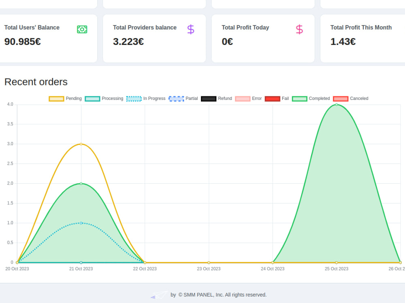The width and height of the screenshot is (405, 303).
Task: Click the Recent orders heading
Action: [x=36, y=82]
